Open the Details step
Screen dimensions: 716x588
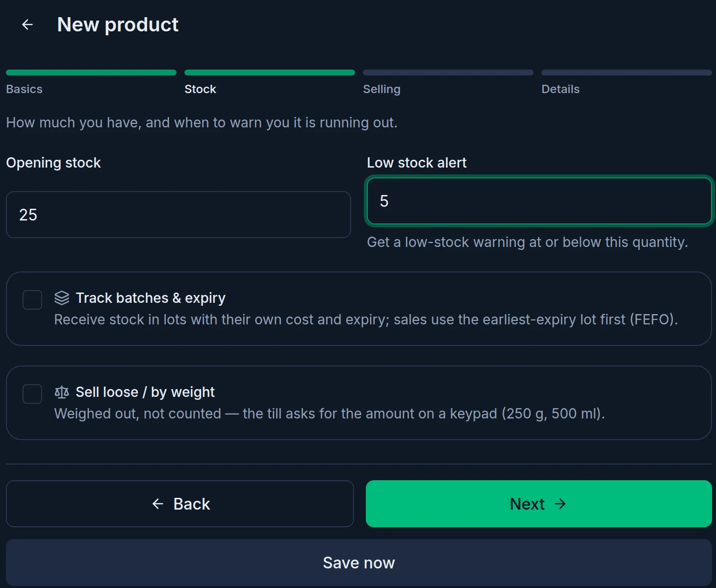(x=560, y=89)
